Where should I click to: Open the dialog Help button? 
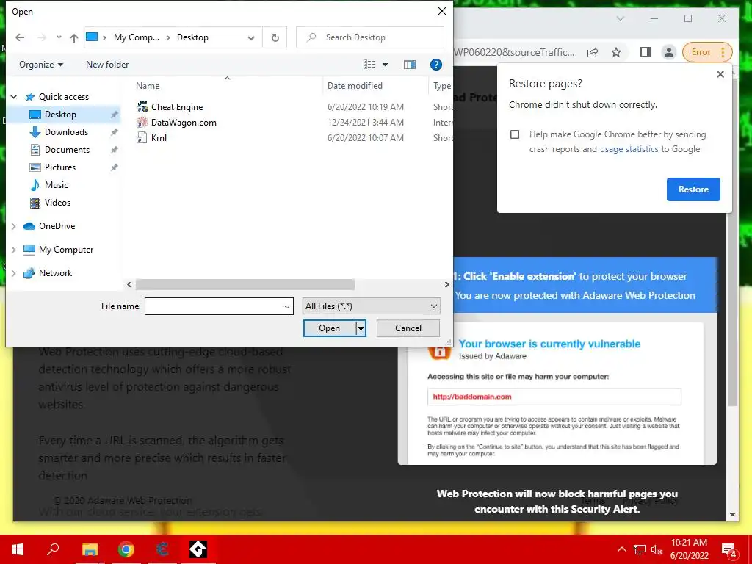point(436,65)
